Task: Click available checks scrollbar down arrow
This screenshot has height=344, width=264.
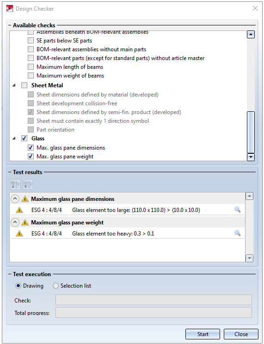Action: 251,157
